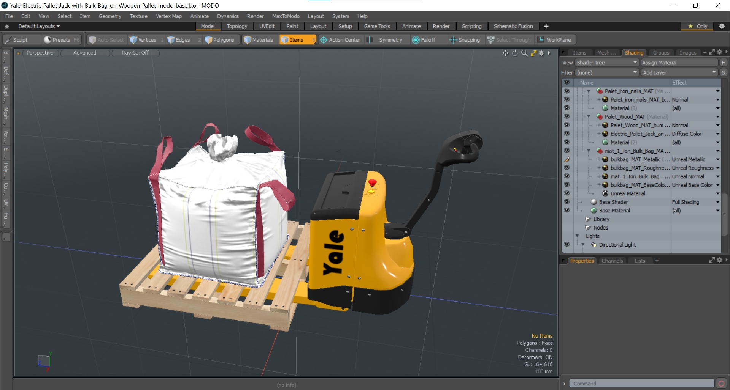Click the viewport zoom magnifier icon
Screen dimensions: 730x390
point(524,53)
